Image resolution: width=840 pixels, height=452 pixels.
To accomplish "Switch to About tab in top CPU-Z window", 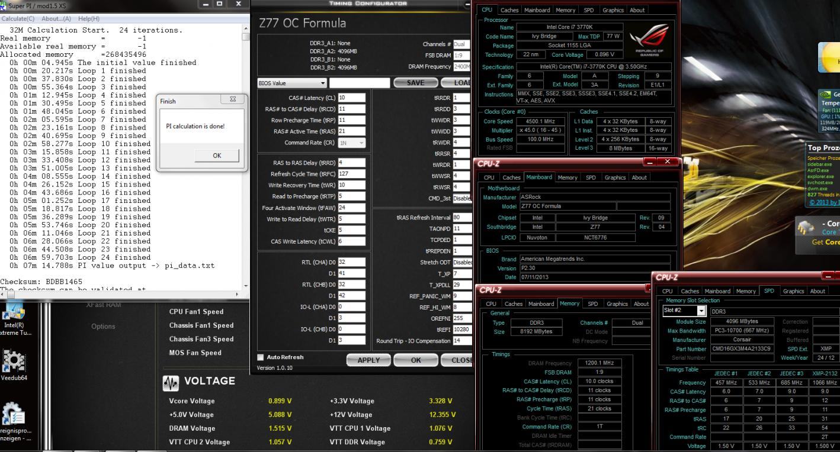I will [637, 10].
